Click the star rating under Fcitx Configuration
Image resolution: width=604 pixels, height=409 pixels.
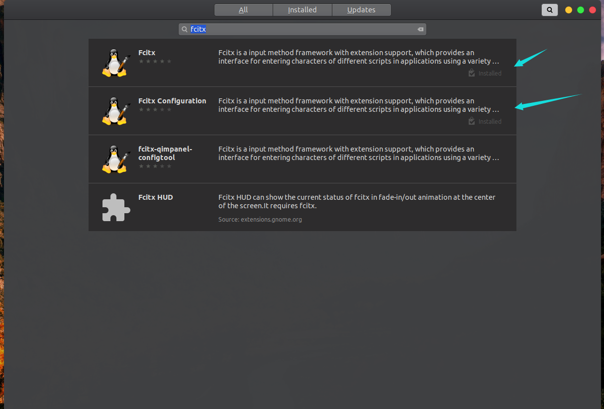[x=155, y=109]
